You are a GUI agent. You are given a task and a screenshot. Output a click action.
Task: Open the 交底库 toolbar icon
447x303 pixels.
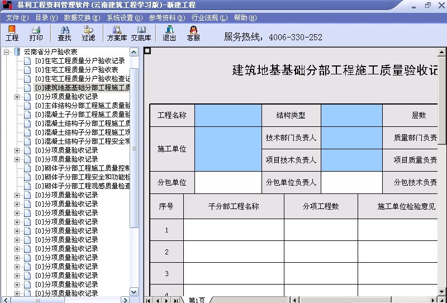(x=141, y=33)
